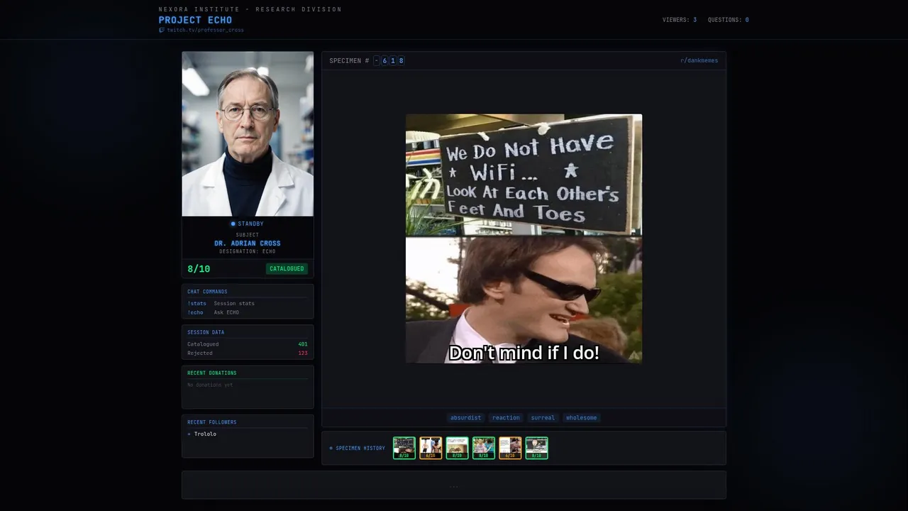Click the RECENT DONATIONS heading
Viewport: 908px width, 511px height.
(212, 373)
